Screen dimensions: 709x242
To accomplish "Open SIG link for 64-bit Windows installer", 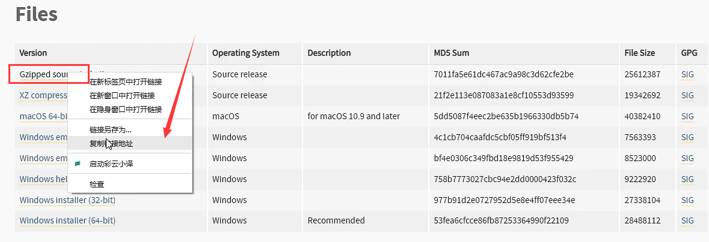I will (x=687, y=220).
